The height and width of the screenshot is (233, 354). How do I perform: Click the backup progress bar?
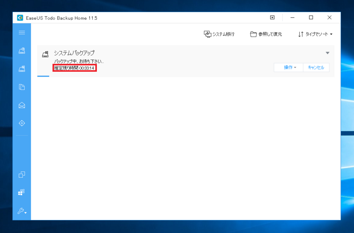(186, 76)
